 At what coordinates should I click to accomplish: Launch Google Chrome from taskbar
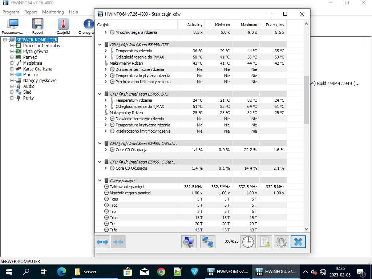click(161, 272)
